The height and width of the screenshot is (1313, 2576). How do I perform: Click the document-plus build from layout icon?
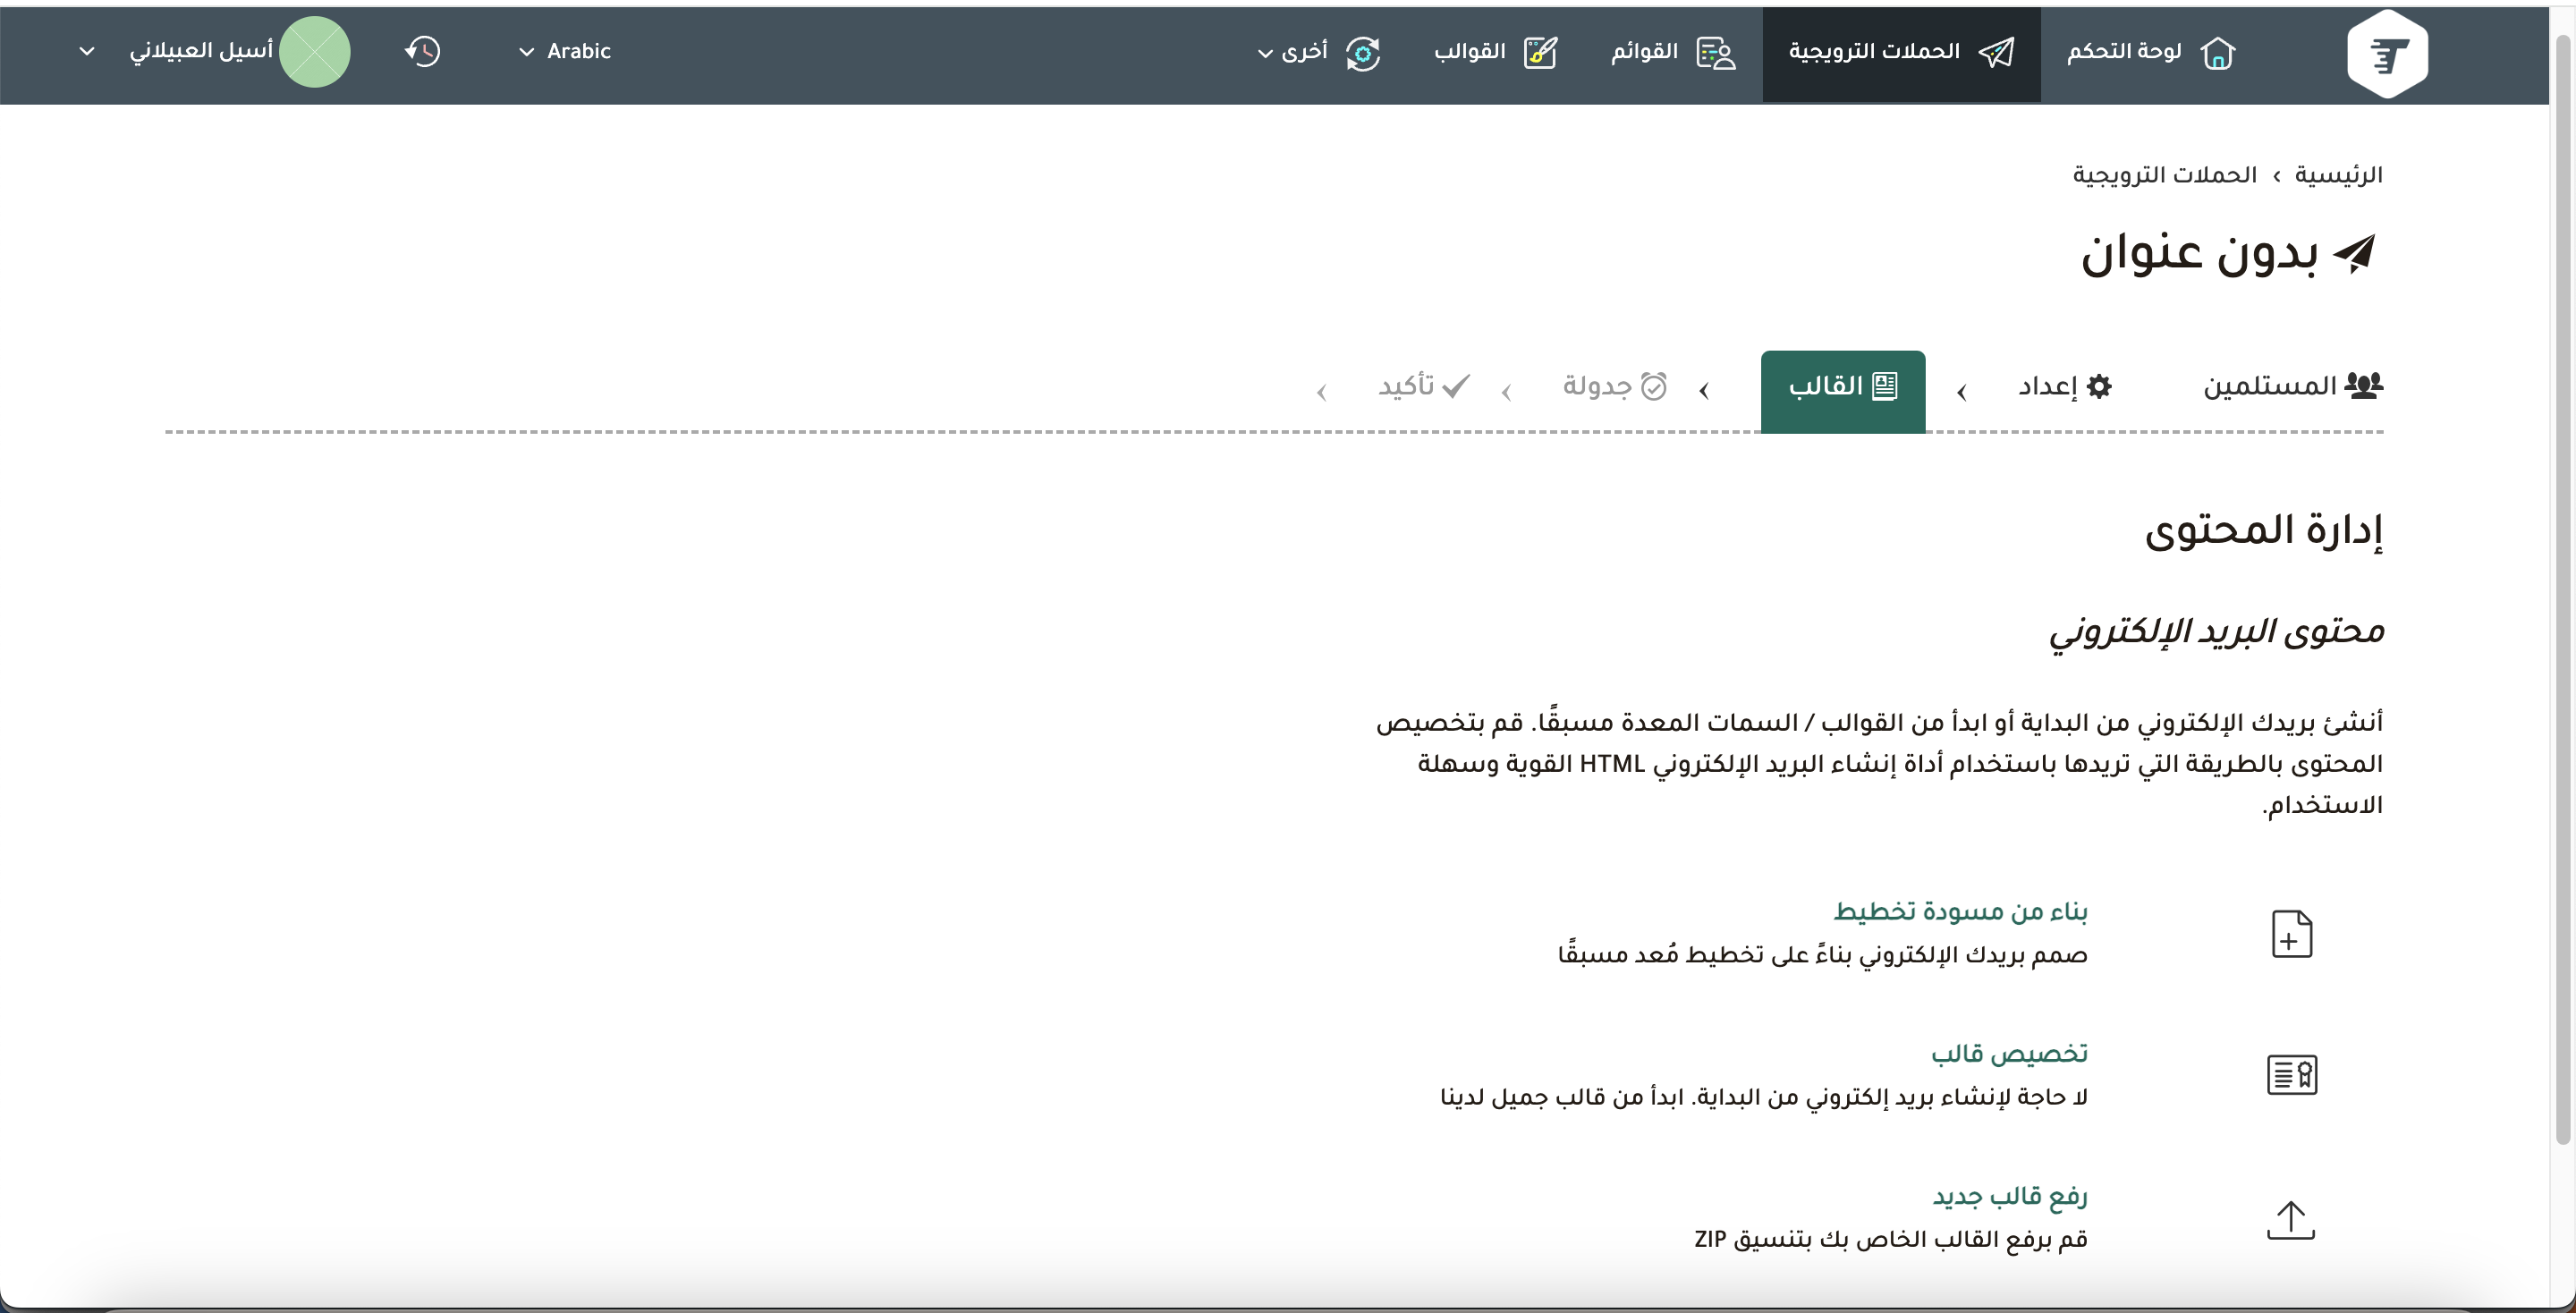(2291, 933)
